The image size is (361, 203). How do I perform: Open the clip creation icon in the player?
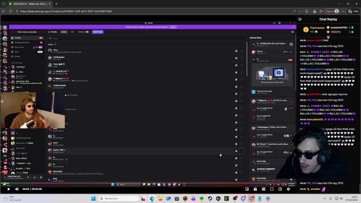tap(255, 189)
